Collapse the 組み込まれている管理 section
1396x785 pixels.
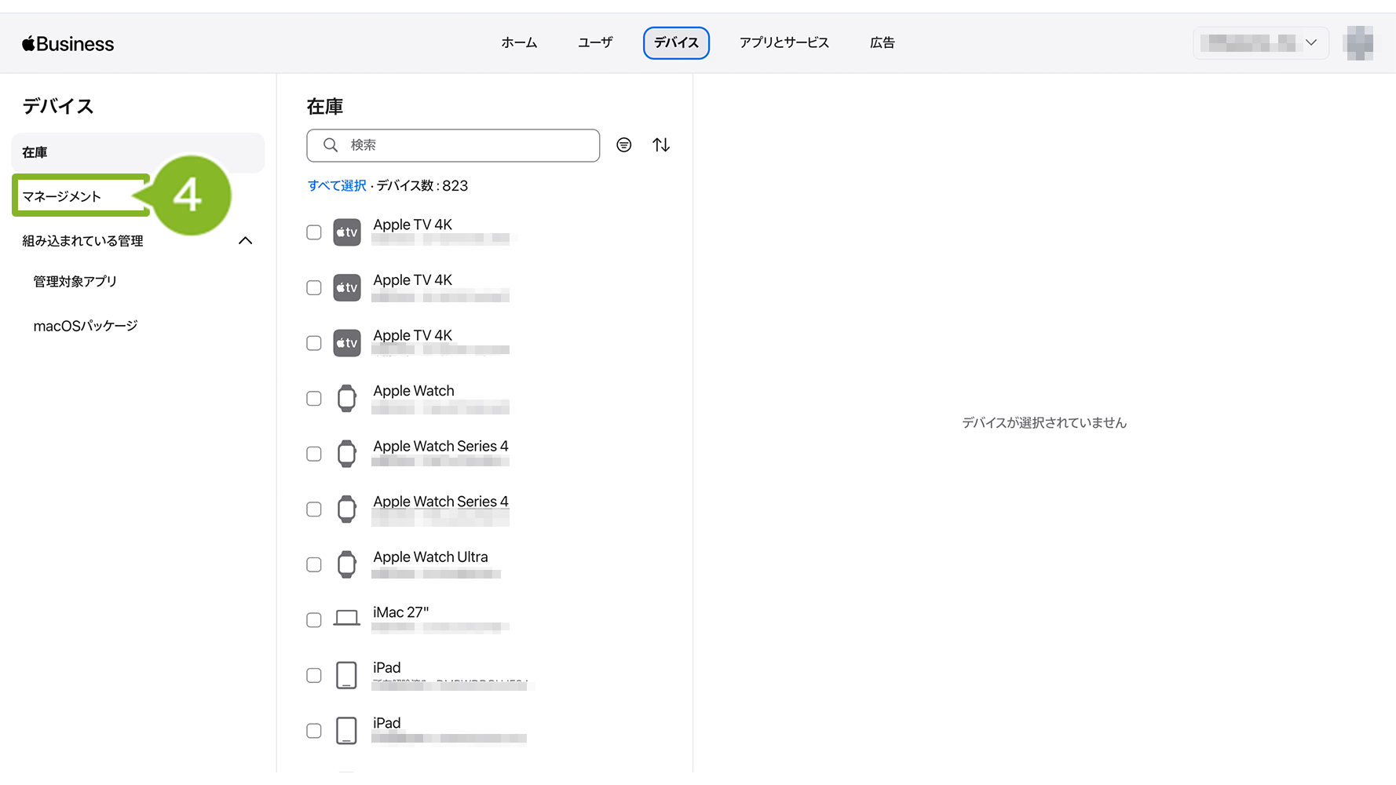pos(245,241)
